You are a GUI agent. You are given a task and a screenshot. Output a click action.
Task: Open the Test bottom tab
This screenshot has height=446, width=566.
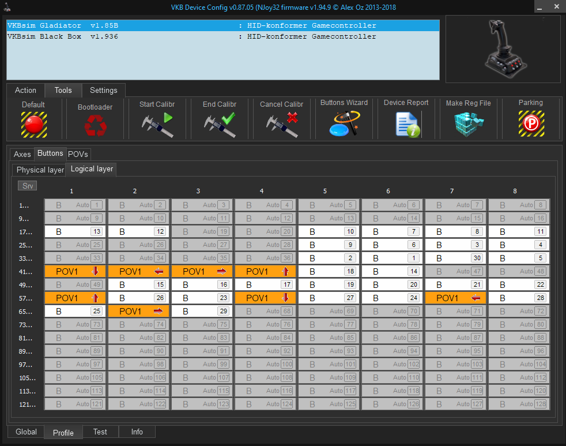100,432
